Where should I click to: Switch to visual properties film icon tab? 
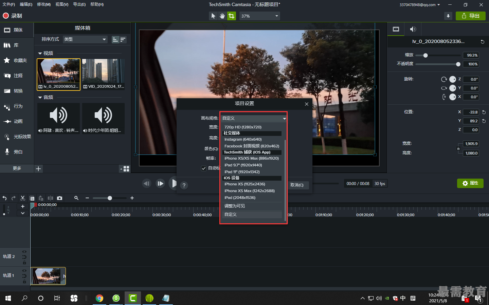coord(396,29)
